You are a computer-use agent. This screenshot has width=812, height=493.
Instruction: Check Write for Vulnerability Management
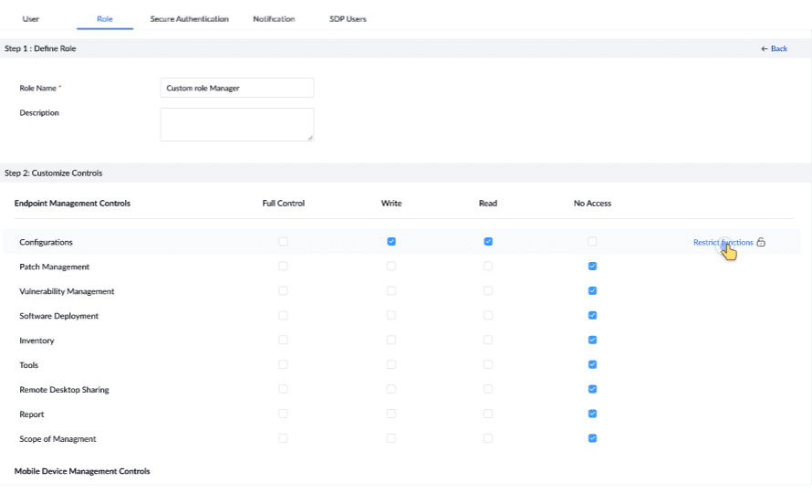391,291
